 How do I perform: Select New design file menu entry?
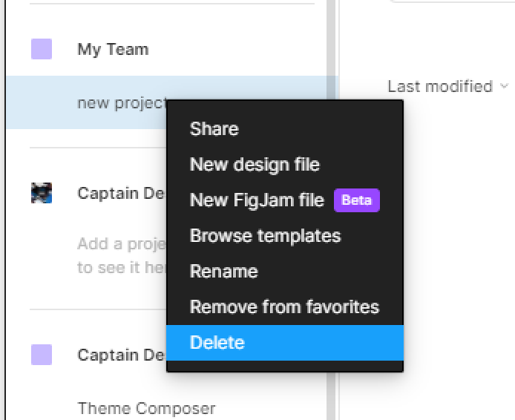point(255,164)
